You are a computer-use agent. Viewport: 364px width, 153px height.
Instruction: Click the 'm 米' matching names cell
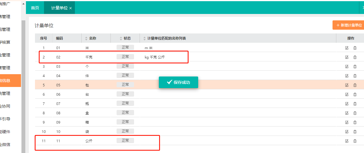(149, 48)
